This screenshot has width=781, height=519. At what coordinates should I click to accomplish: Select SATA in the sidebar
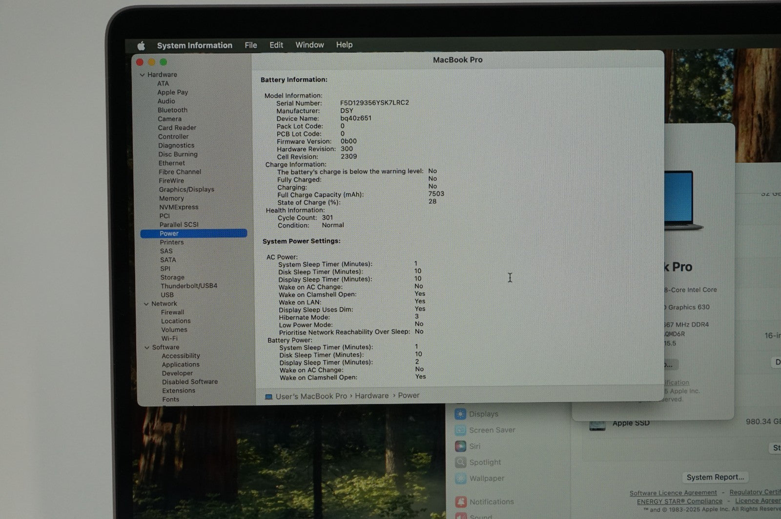point(168,260)
